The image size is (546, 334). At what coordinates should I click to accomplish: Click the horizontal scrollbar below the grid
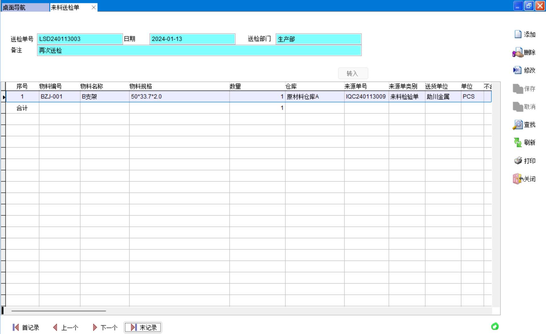tap(59, 311)
